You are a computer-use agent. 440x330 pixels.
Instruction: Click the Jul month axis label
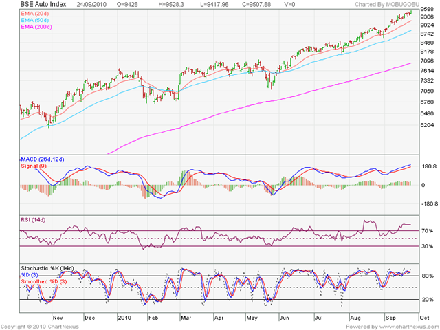pos(318,318)
